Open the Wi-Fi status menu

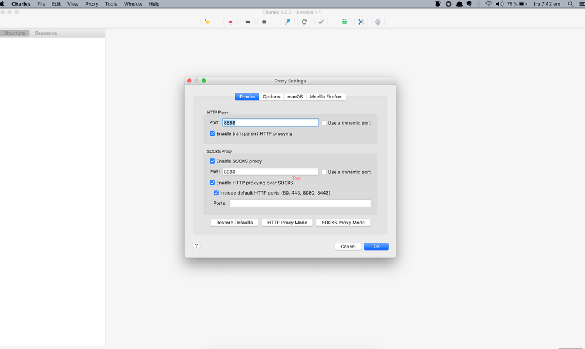[489, 4]
